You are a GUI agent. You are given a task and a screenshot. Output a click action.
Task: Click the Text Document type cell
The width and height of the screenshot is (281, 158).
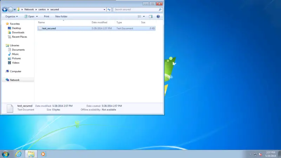coord(125,28)
